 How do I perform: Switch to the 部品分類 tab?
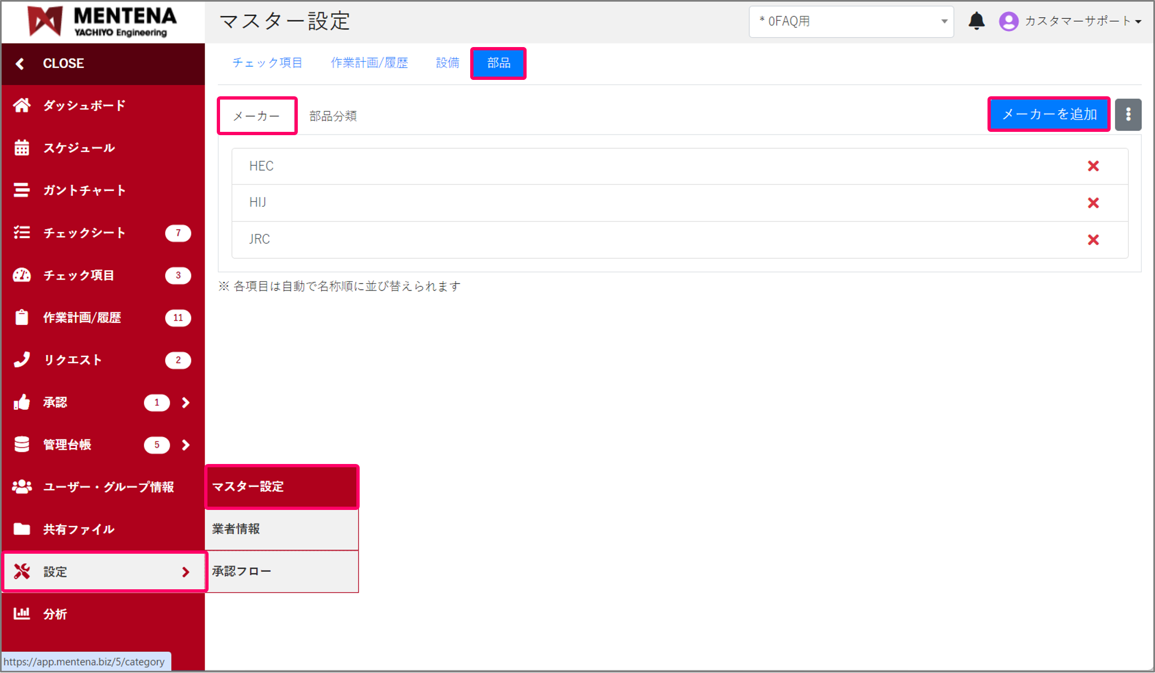[333, 116]
